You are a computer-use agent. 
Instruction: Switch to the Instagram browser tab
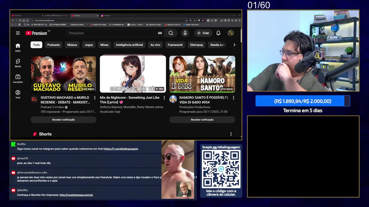coord(114,16)
